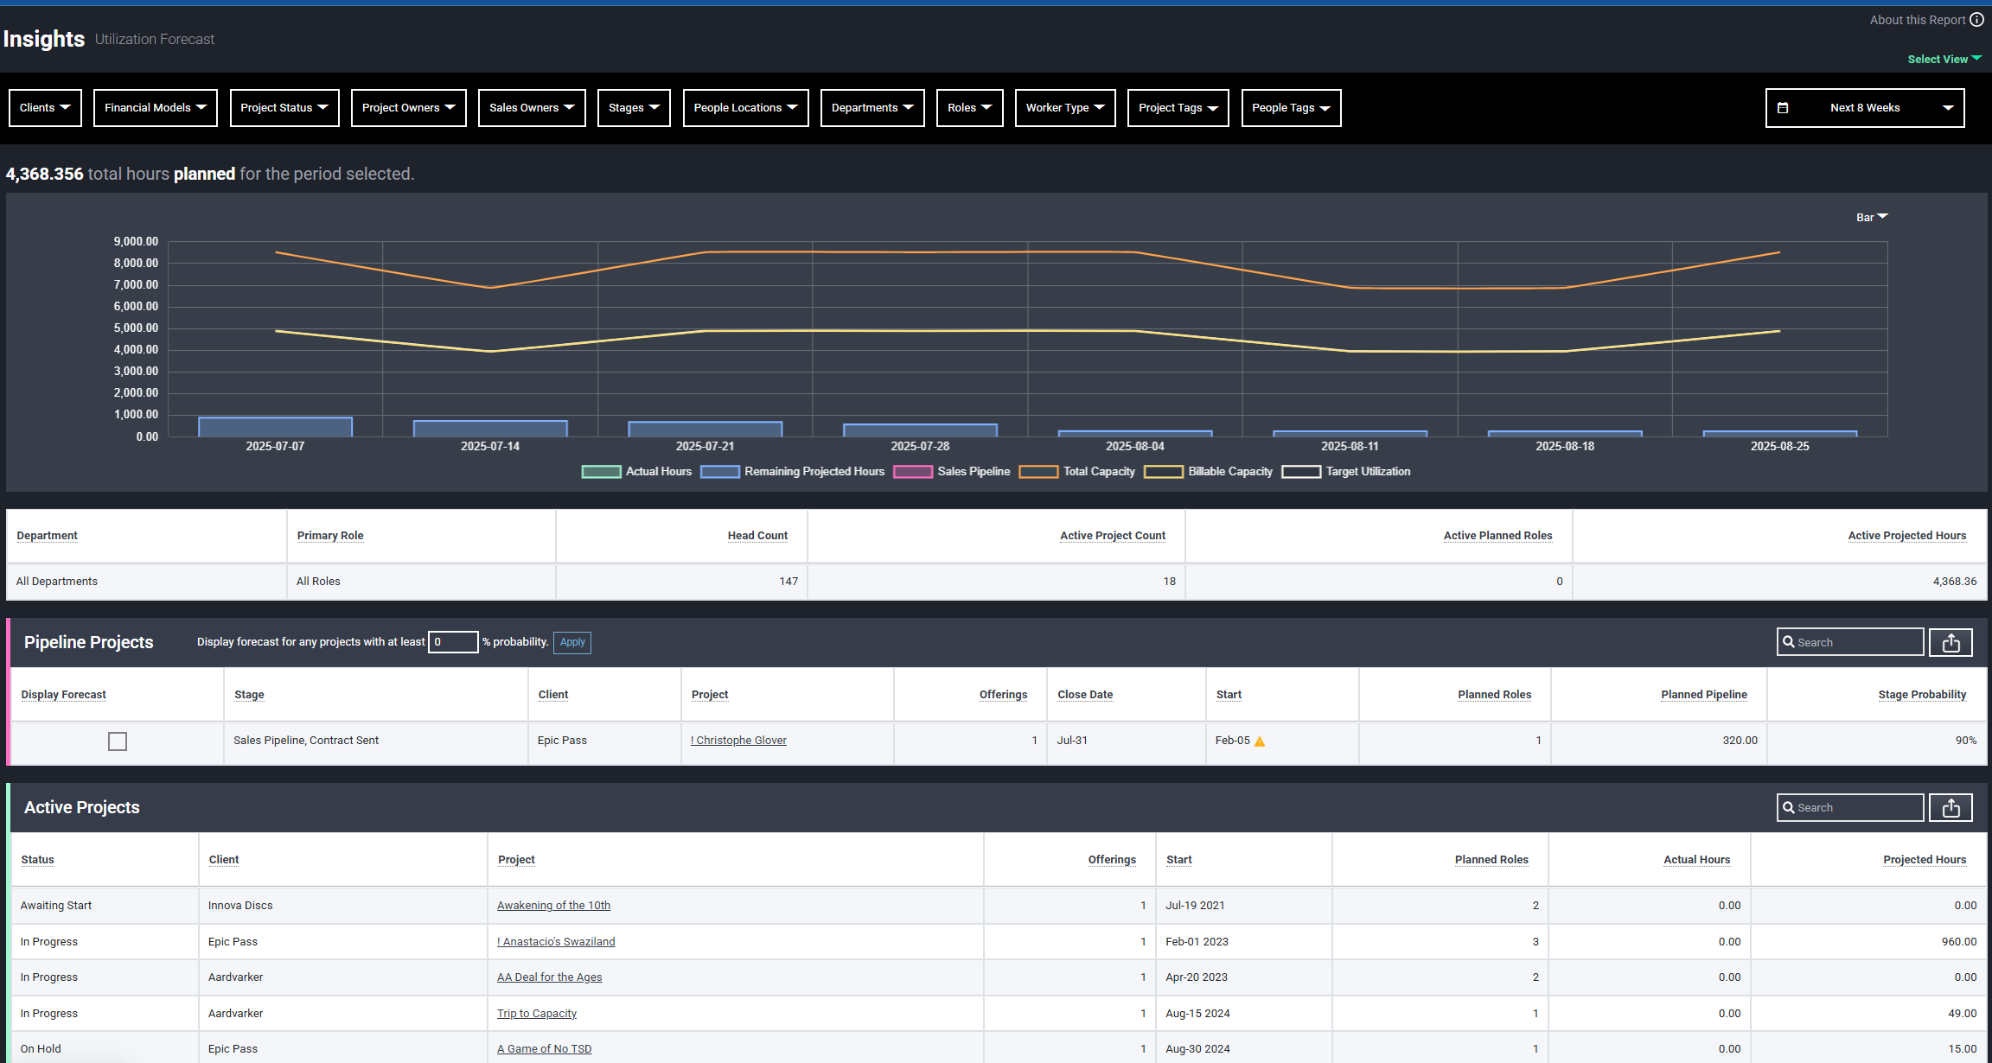1992x1063 pixels.
Task: Enable the Display Forecast checkbox for Epic Pass
Action: tap(118, 742)
